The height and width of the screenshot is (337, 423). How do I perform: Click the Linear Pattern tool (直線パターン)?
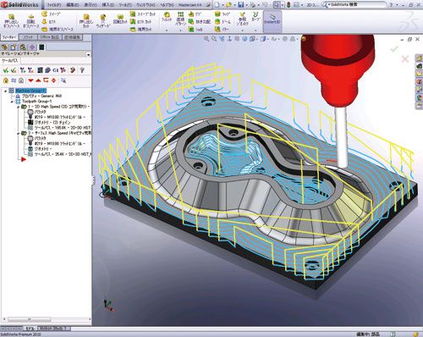pyautogui.click(x=180, y=19)
